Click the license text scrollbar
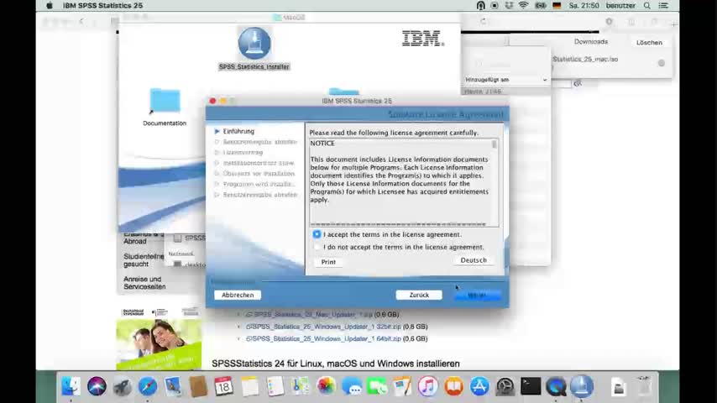 tap(495, 168)
